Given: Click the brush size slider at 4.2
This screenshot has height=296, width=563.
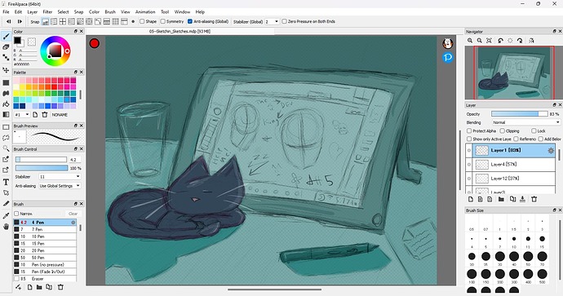Looking at the screenshot, I should click(41, 159).
